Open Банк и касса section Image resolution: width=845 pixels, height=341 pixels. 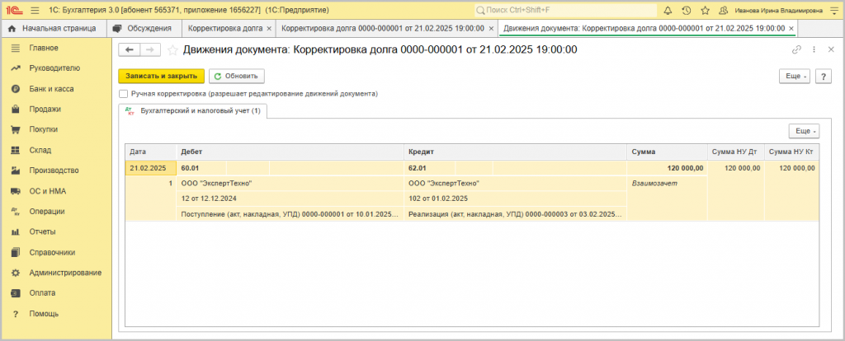tap(51, 89)
